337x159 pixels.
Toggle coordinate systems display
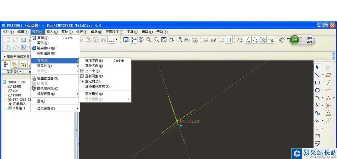pyautogui.click(x=263, y=40)
